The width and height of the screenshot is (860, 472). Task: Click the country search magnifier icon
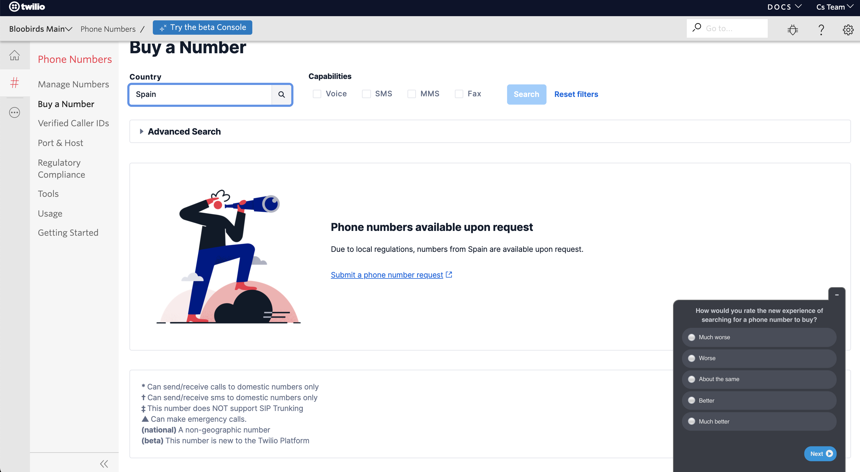281,95
